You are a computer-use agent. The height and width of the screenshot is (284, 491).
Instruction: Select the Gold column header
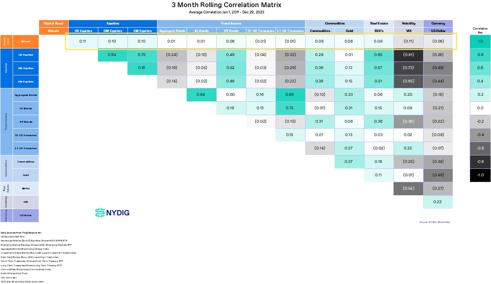[349, 30]
